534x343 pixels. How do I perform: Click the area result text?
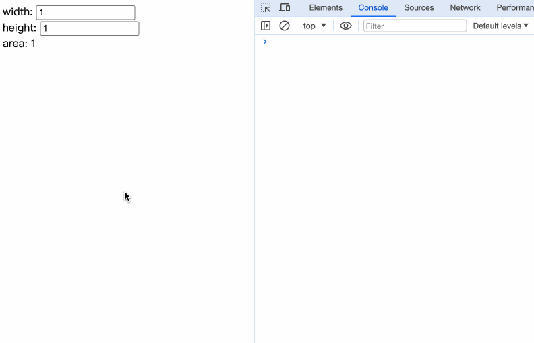point(19,44)
